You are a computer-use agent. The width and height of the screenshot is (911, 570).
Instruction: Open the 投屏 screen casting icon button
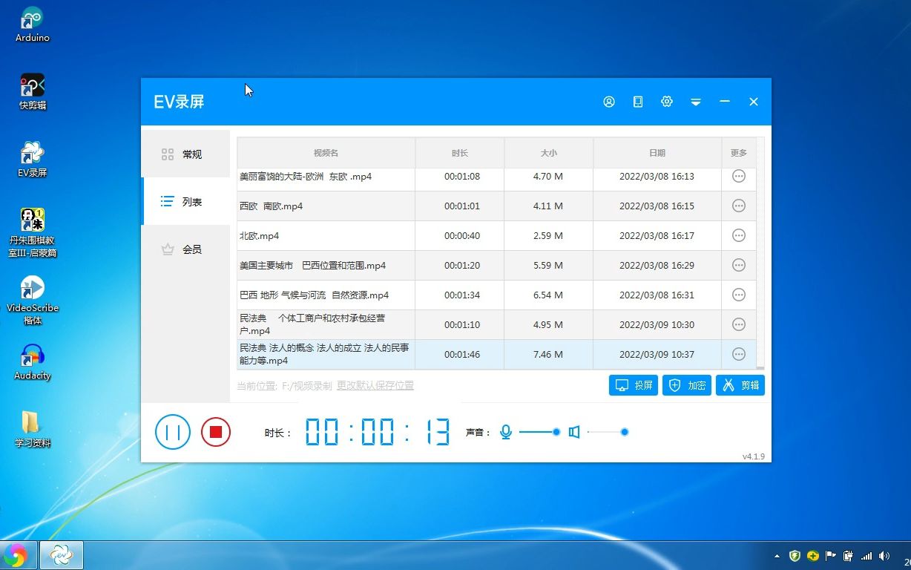[x=633, y=385]
